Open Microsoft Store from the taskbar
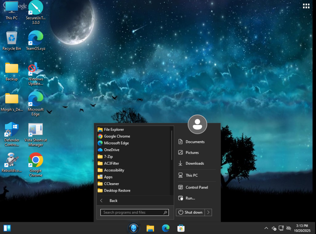This screenshot has width=316, height=234. pyautogui.click(x=181, y=228)
